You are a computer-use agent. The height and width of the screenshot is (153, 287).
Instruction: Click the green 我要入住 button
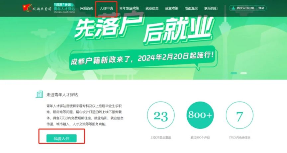(61, 138)
